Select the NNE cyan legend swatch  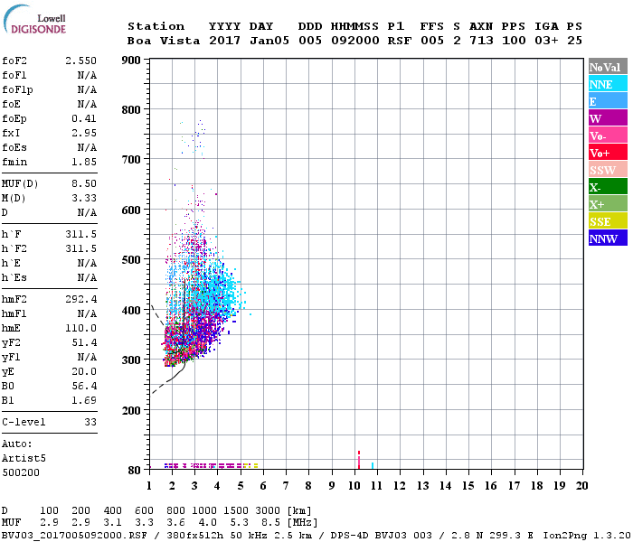(608, 84)
